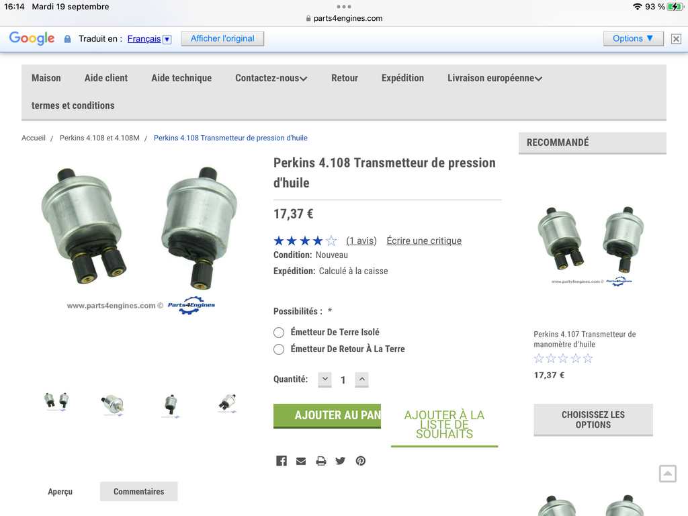688x516 pixels.
Task: Share product via Twitter icon
Action: tap(341, 461)
